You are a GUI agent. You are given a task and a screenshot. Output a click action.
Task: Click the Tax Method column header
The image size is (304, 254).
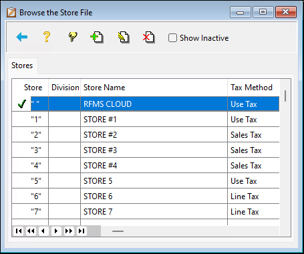[254, 88]
